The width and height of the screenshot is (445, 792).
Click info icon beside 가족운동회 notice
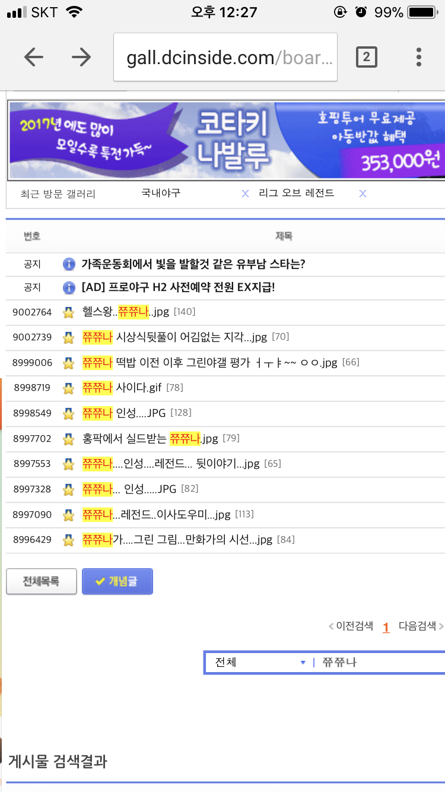[x=69, y=264]
